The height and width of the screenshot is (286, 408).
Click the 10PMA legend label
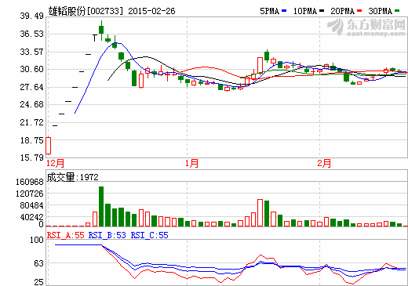point(305,11)
